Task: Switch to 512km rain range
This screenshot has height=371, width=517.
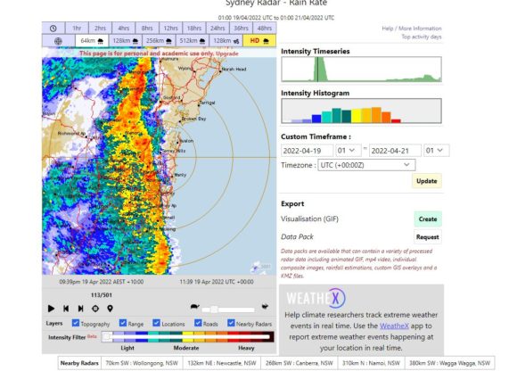Action: (193, 41)
